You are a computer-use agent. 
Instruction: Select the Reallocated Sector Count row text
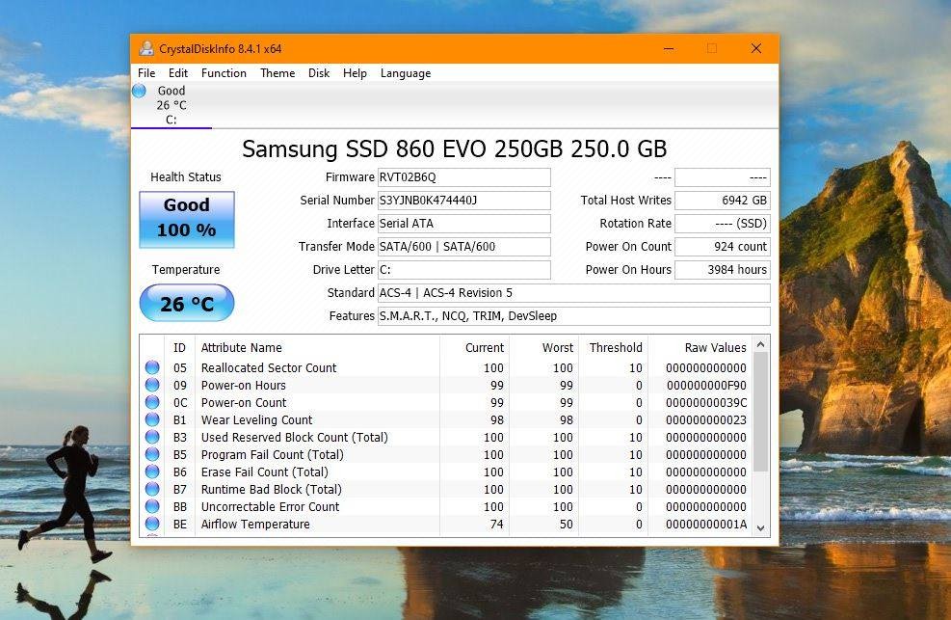[269, 367]
